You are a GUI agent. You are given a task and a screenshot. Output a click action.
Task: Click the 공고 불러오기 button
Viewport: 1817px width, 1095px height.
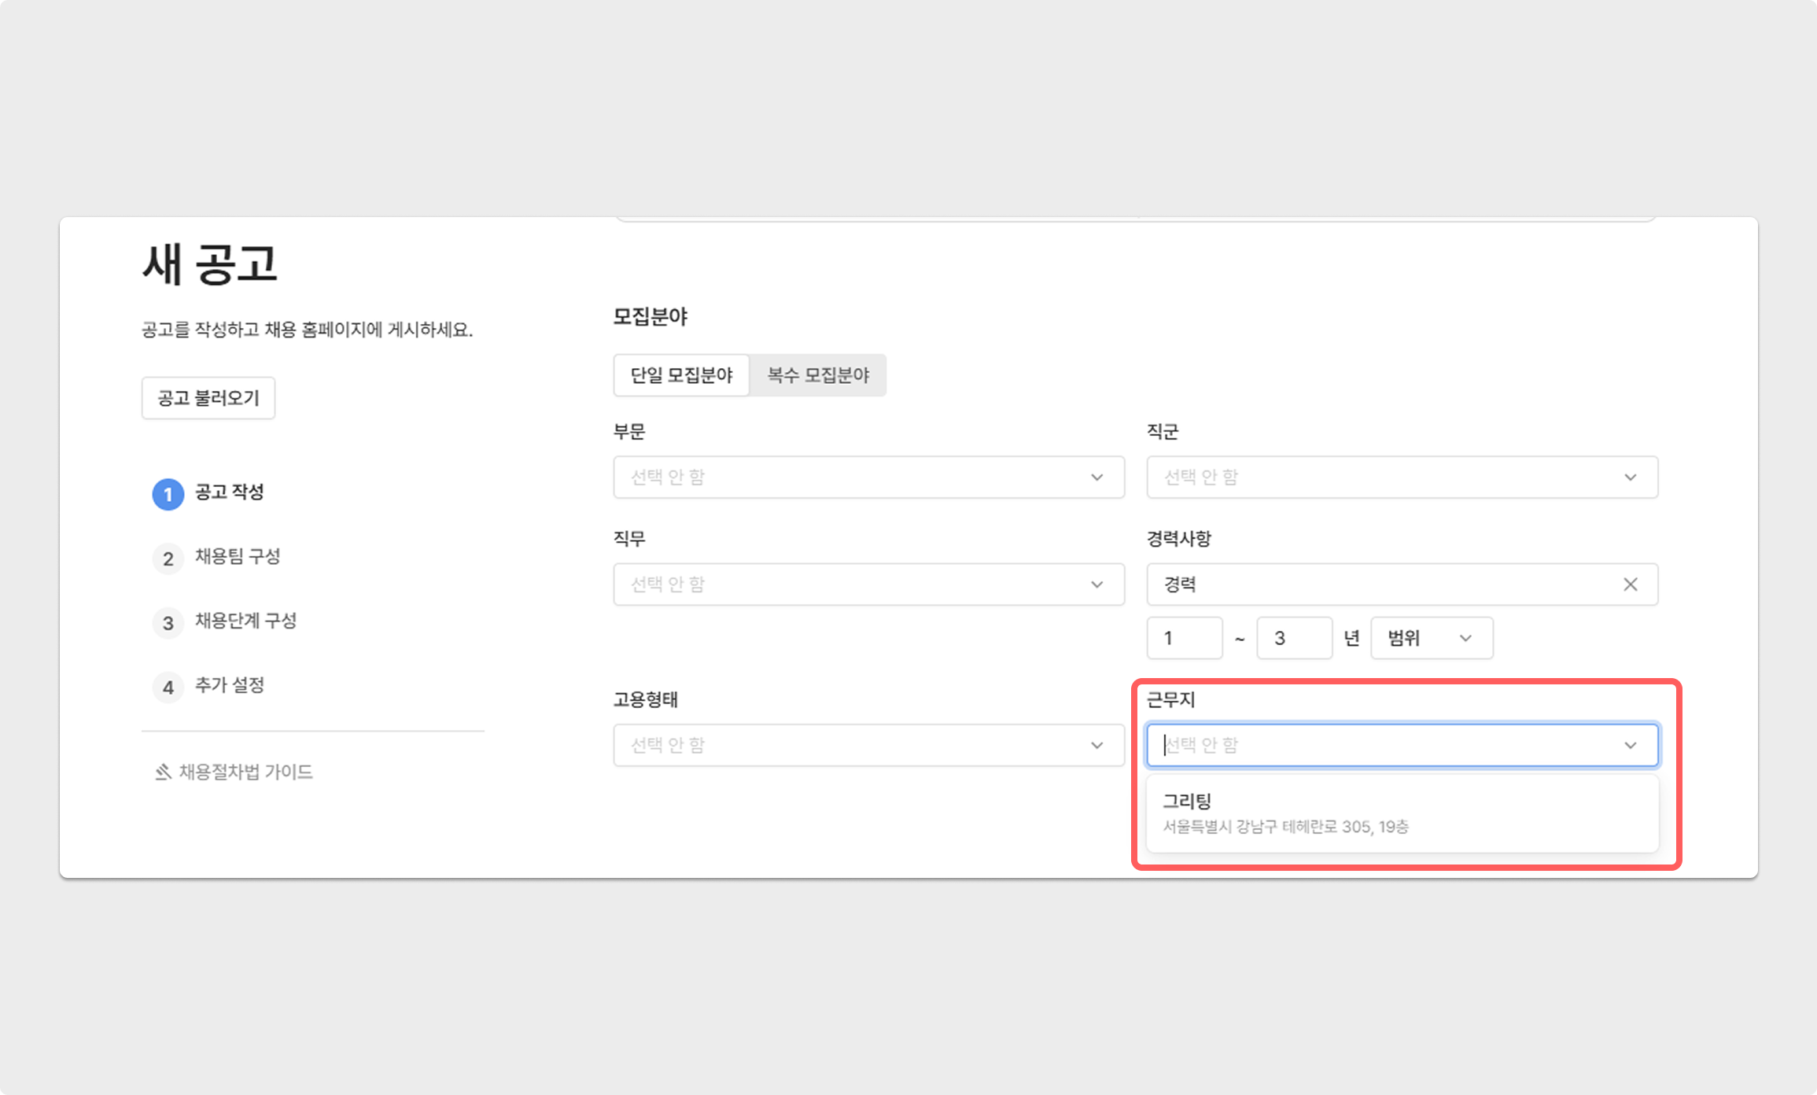click(x=208, y=398)
